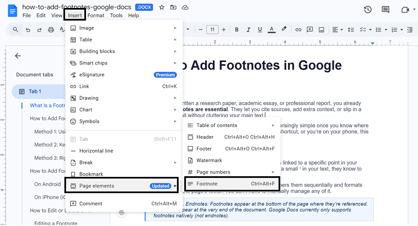
Task: Insert a link using the toolbar icon
Action: coord(298,30)
